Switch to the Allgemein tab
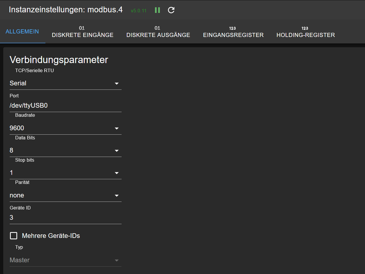The width and height of the screenshot is (365, 274). 22,32
